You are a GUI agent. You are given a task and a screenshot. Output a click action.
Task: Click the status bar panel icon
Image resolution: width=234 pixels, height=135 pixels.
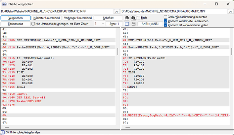coord(3,132)
